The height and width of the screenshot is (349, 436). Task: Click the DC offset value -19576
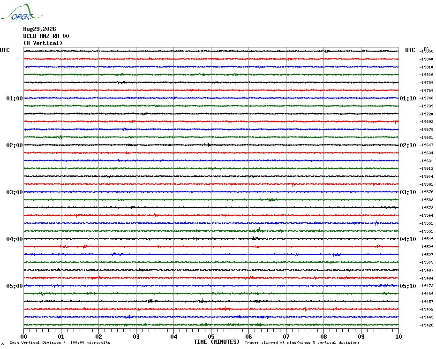pyautogui.click(x=426, y=192)
